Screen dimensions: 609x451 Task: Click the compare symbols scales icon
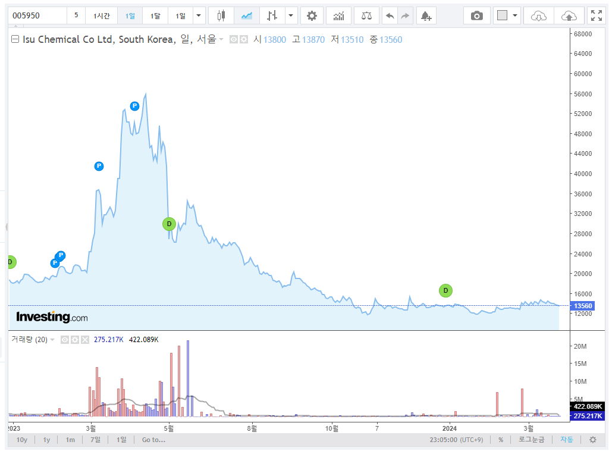point(366,16)
